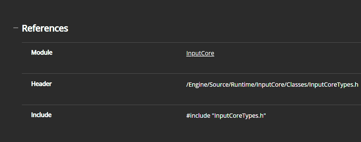
Task: Click the word Runtime in the header path
Action: 242,85
